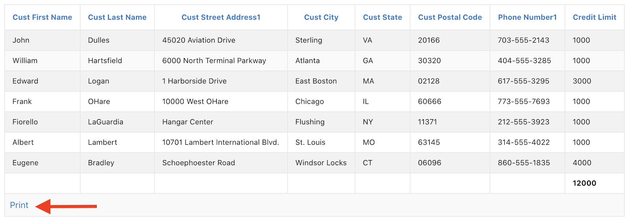
Task: Click the Cust City column header
Action: coord(321,17)
